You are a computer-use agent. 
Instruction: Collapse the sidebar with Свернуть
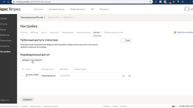5,100
